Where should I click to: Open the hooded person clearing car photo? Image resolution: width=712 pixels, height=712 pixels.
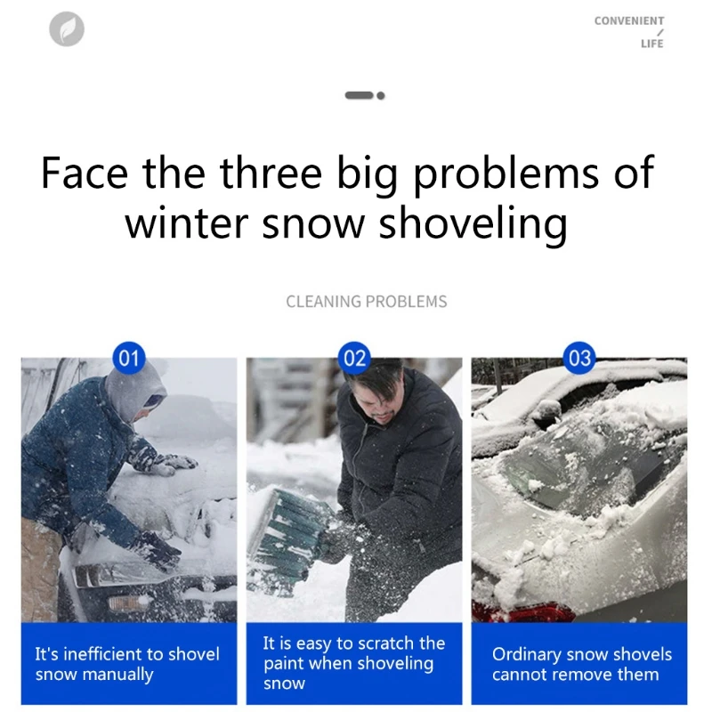click(x=129, y=490)
